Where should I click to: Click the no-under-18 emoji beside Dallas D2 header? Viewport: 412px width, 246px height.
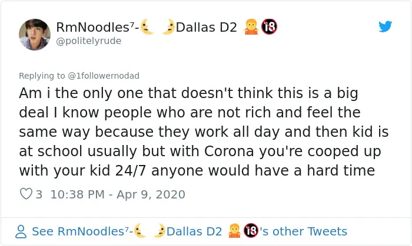269,27
